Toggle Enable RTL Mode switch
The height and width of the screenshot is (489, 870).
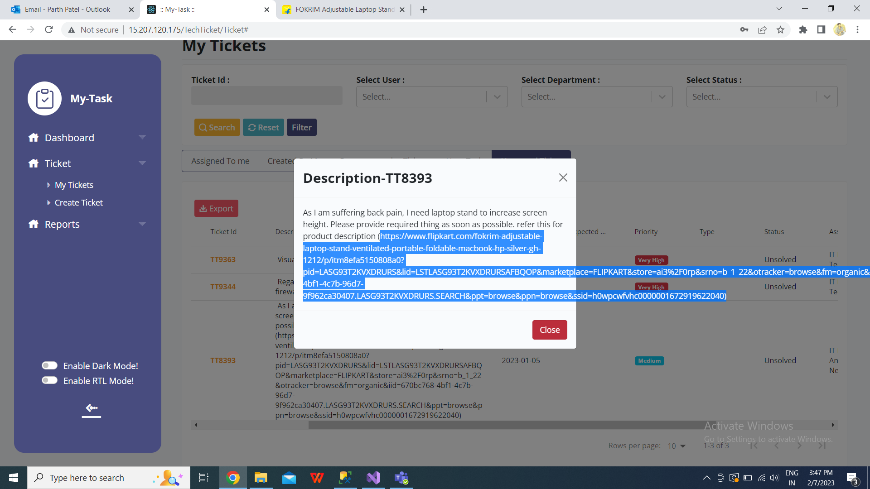(x=49, y=380)
